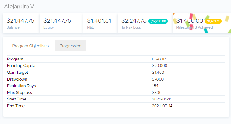Image resolution: width=231 pixels, height=124 pixels.
Task: Click the $19,200.00 teal badge
Action: 158,21
